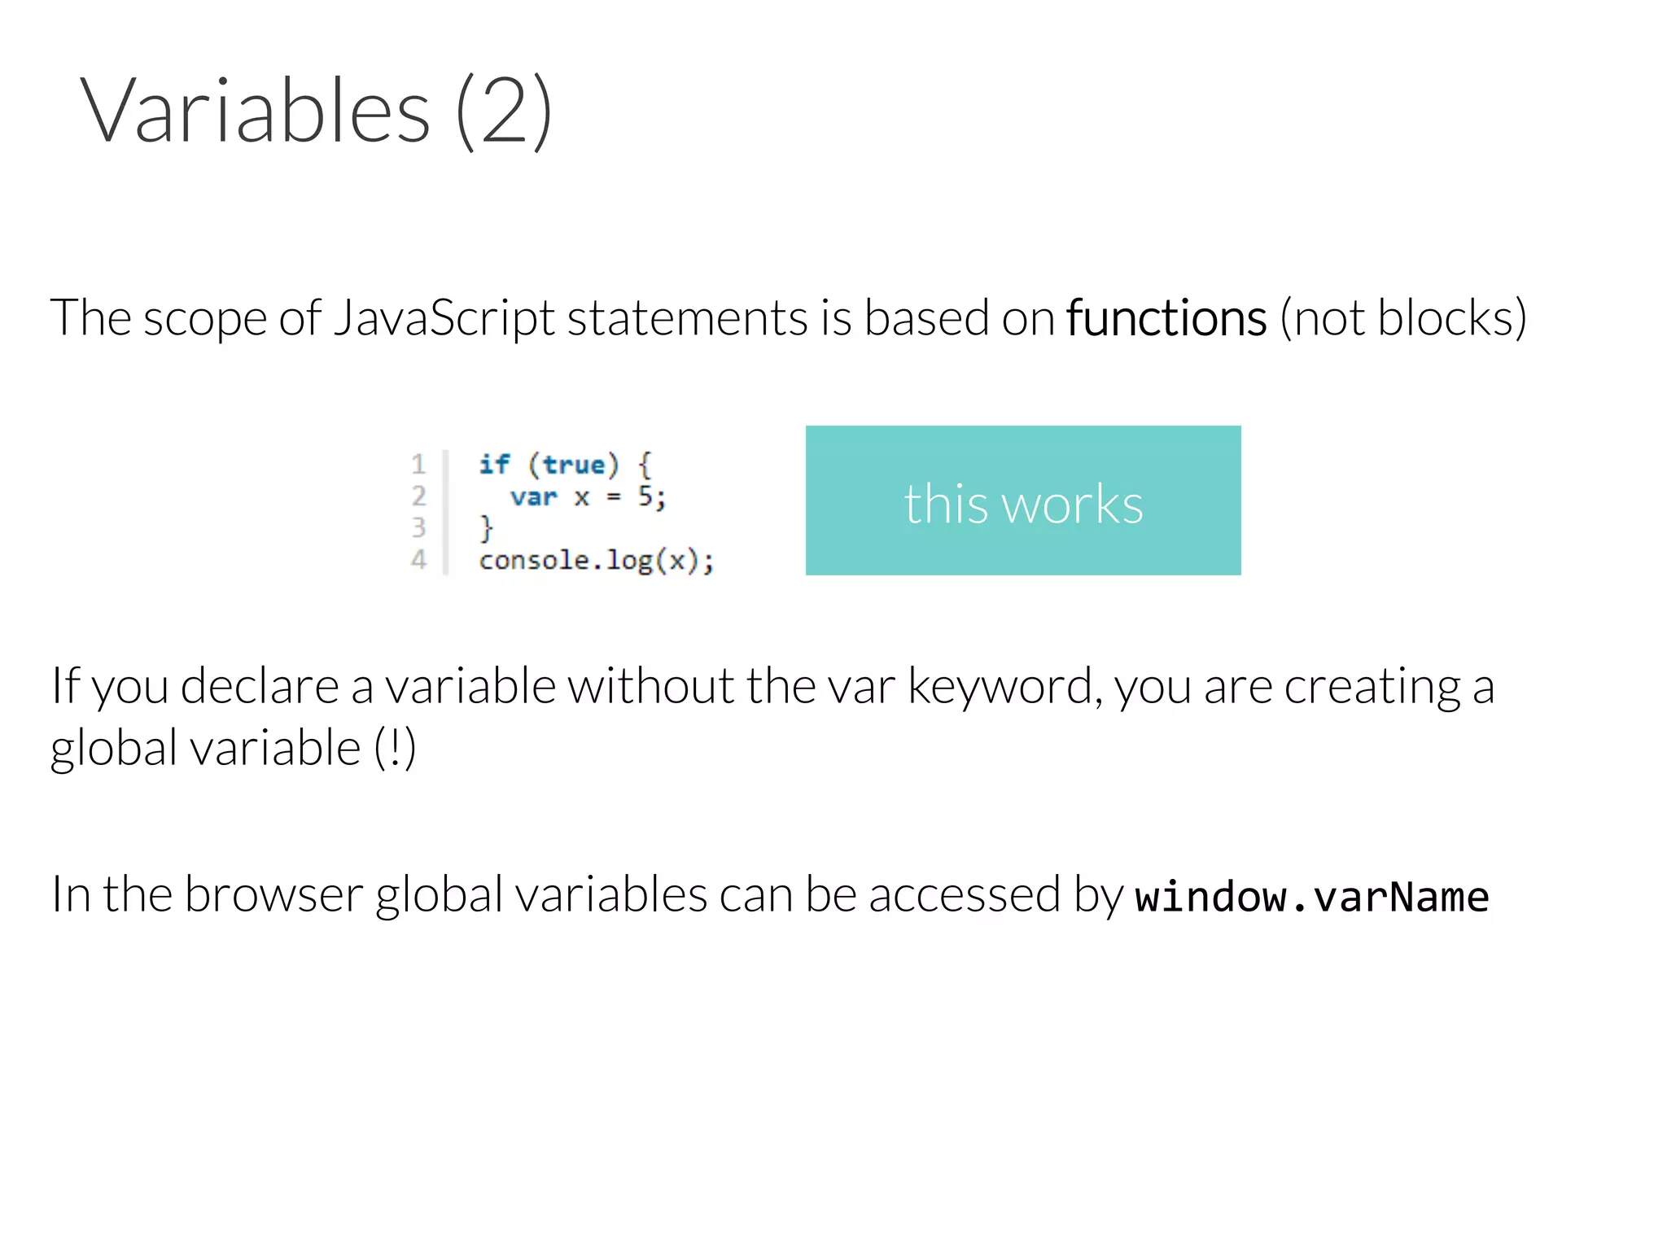
Task: Click the "global variable (!)" text
Action: (233, 748)
